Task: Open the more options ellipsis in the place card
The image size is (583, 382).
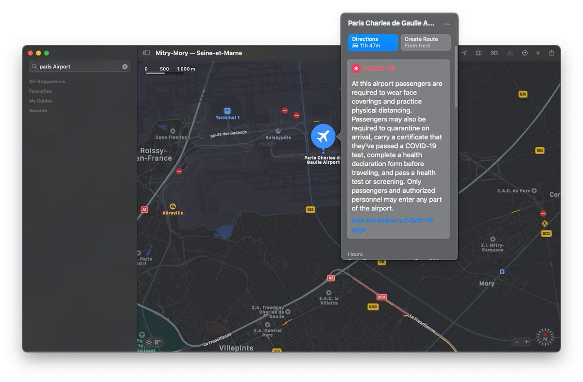Action: pos(447,24)
